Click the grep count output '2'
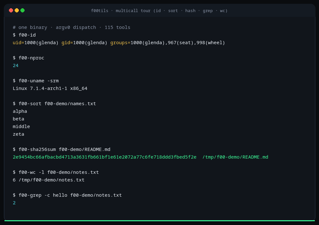Viewport: 319px width, 225px height. coord(14,203)
